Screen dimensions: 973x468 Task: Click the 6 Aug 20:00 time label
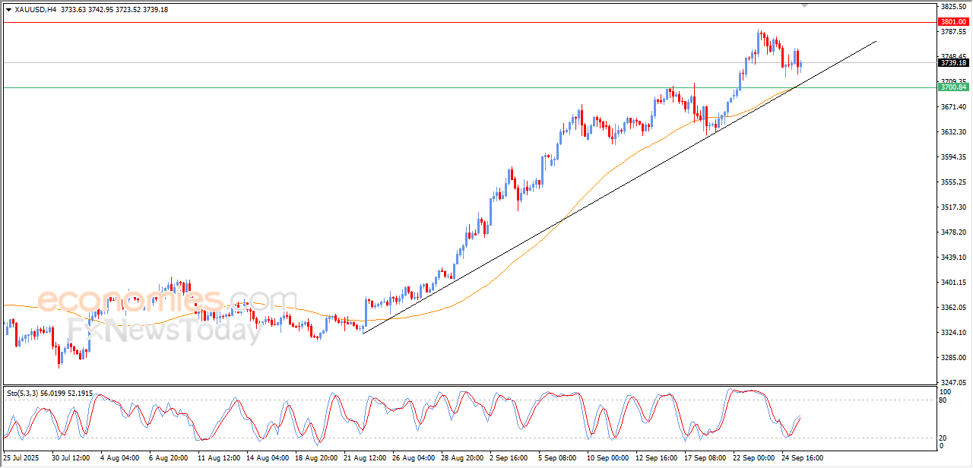pos(168,458)
